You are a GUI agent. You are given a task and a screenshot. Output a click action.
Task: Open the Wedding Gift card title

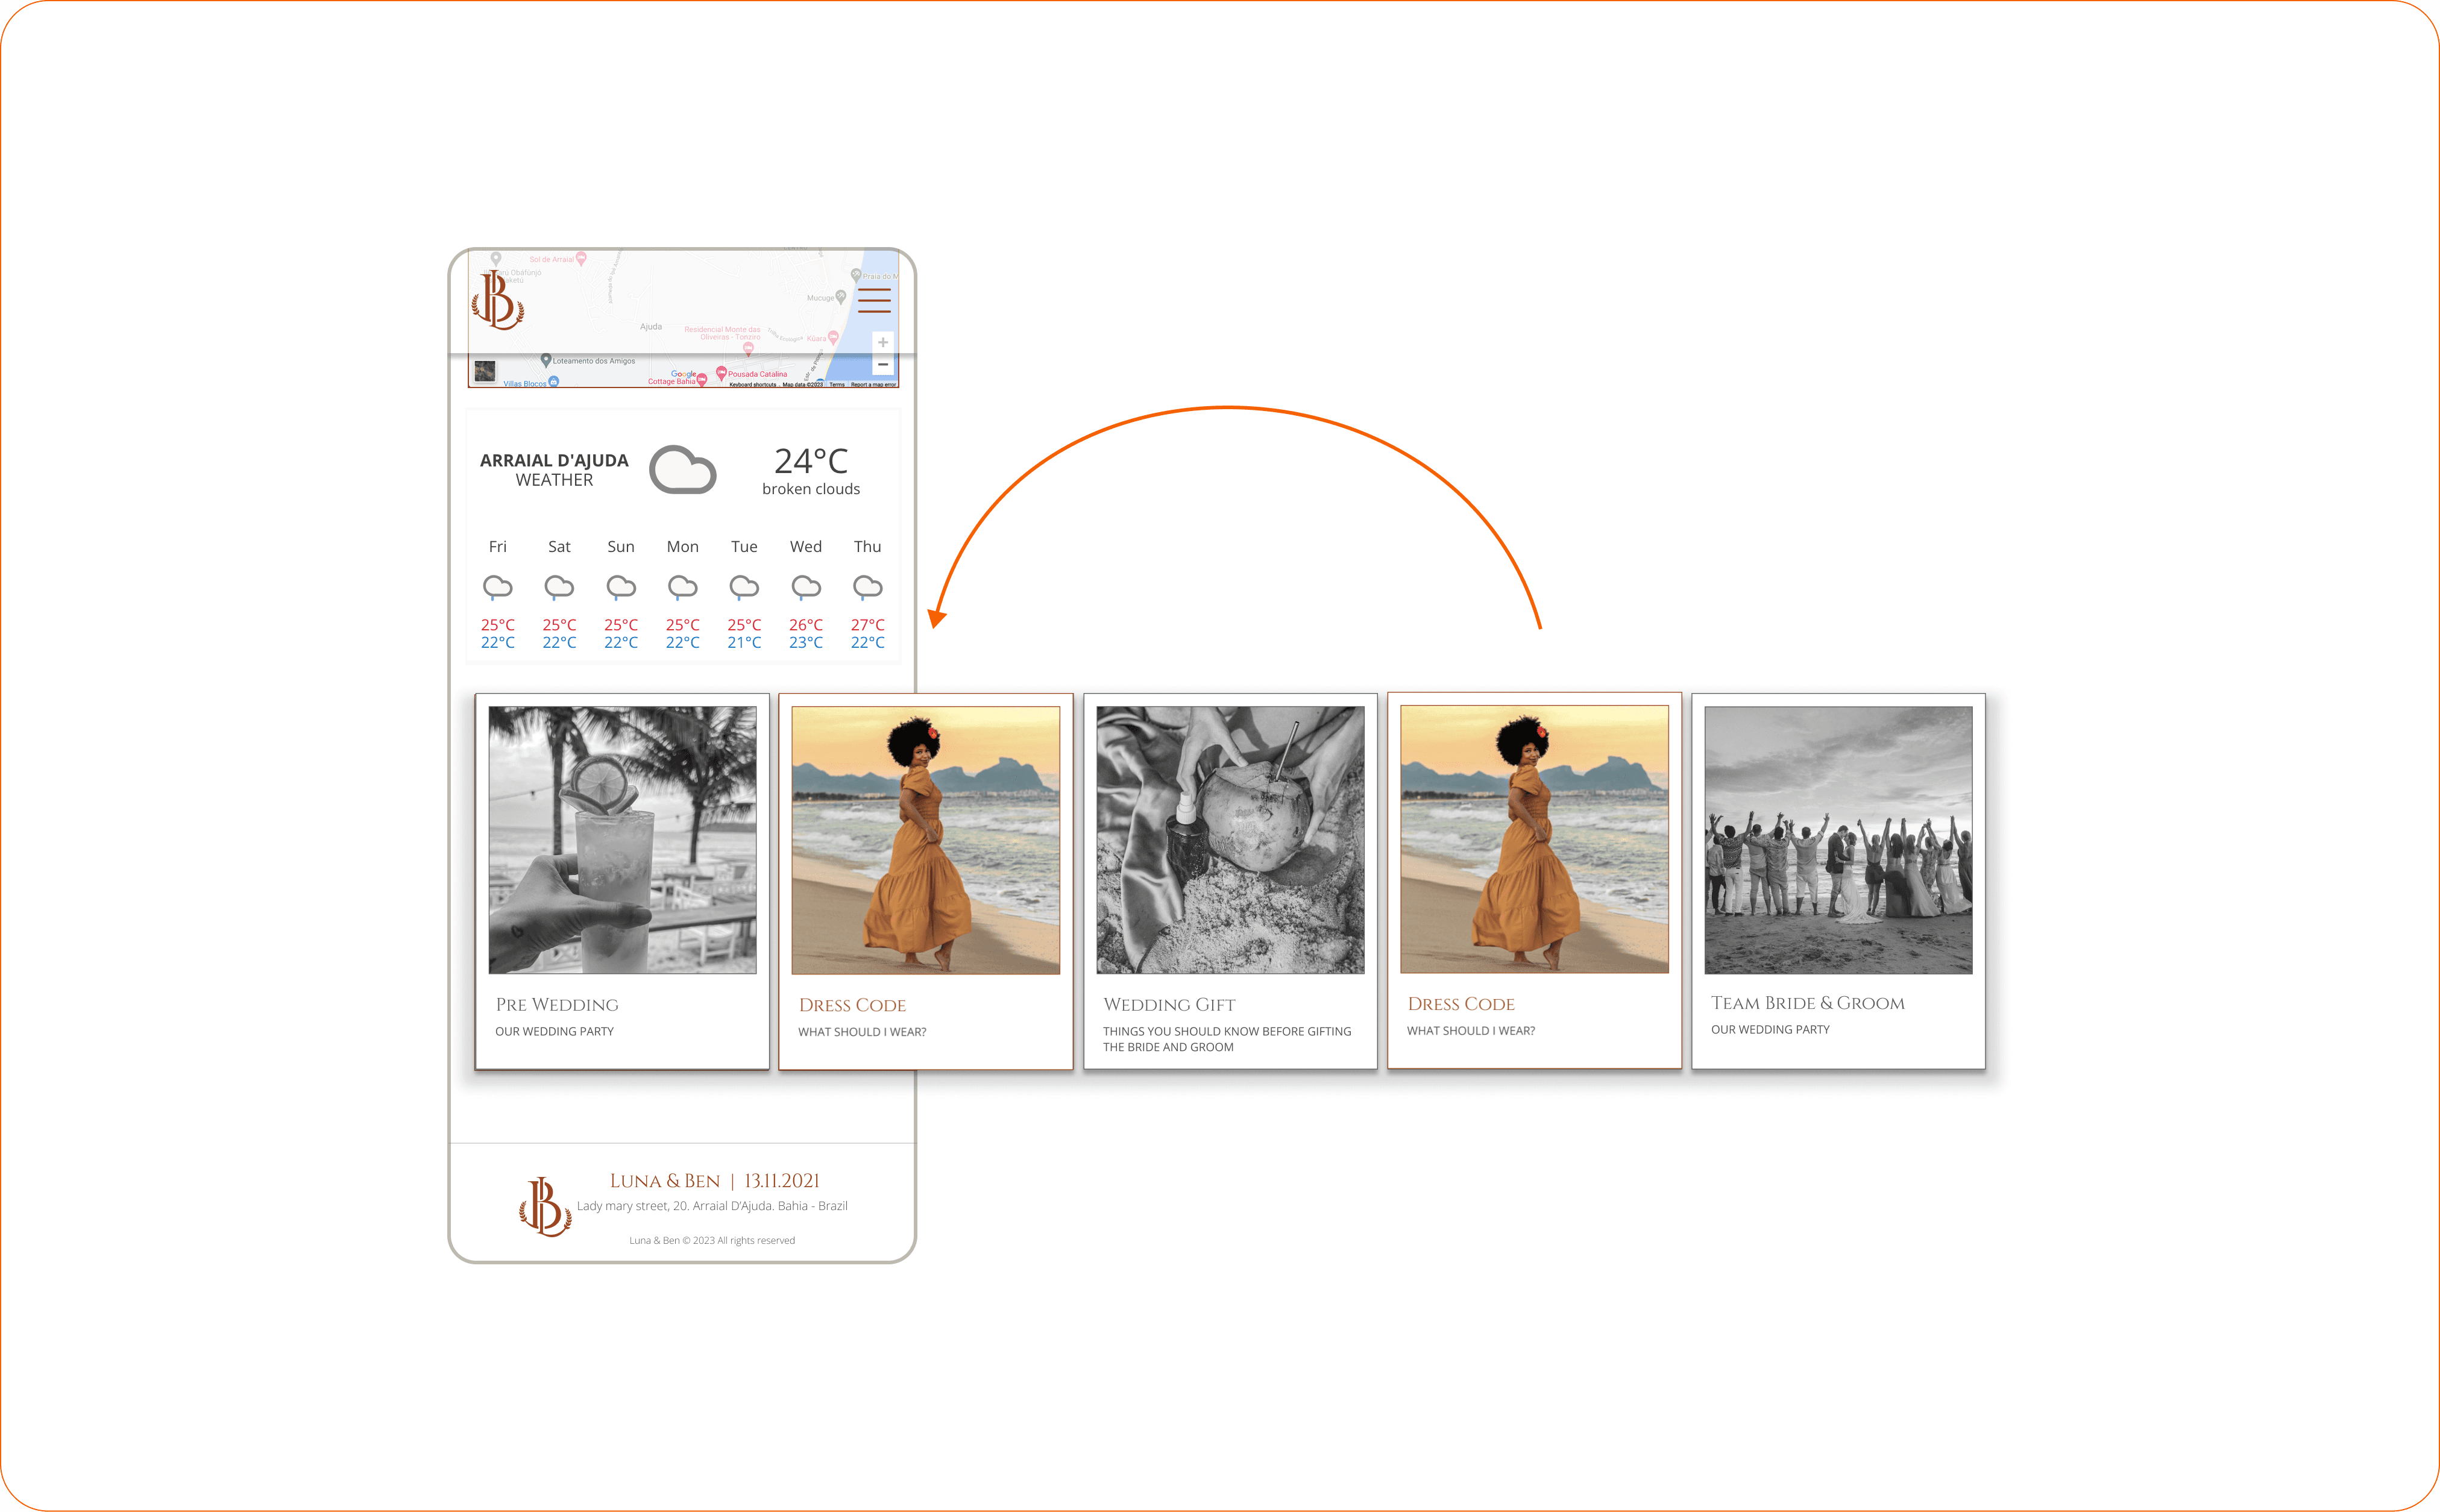tap(1169, 1004)
